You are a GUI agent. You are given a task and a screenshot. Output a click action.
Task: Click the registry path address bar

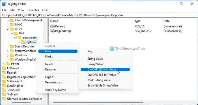click(x=99, y=15)
